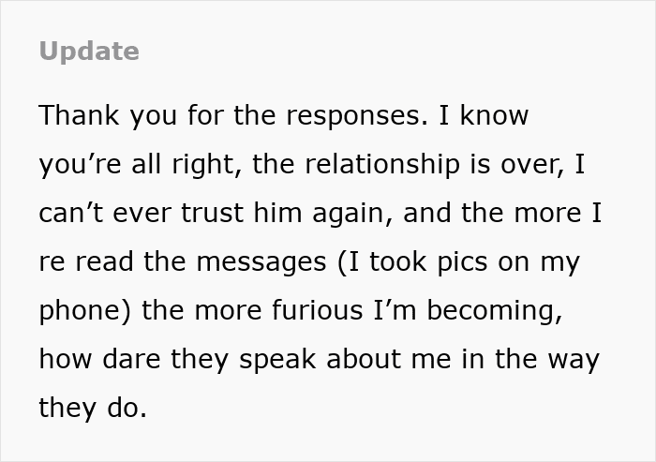Place cursor on the word "trust"
This screenshot has height=462, width=656.
click(x=212, y=213)
